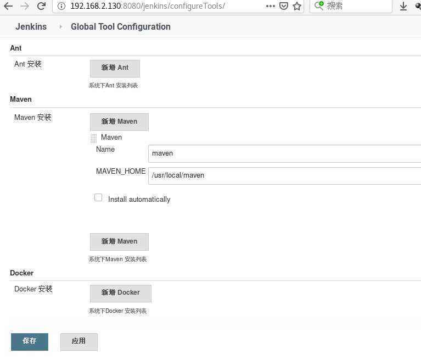The height and width of the screenshot is (364, 421).
Task: Open the downloads arrow icon
Action: (x=403, y=6)
